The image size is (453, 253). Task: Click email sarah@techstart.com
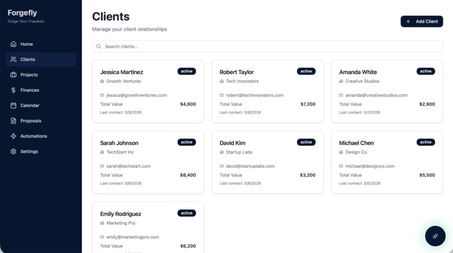coord(129,166)
